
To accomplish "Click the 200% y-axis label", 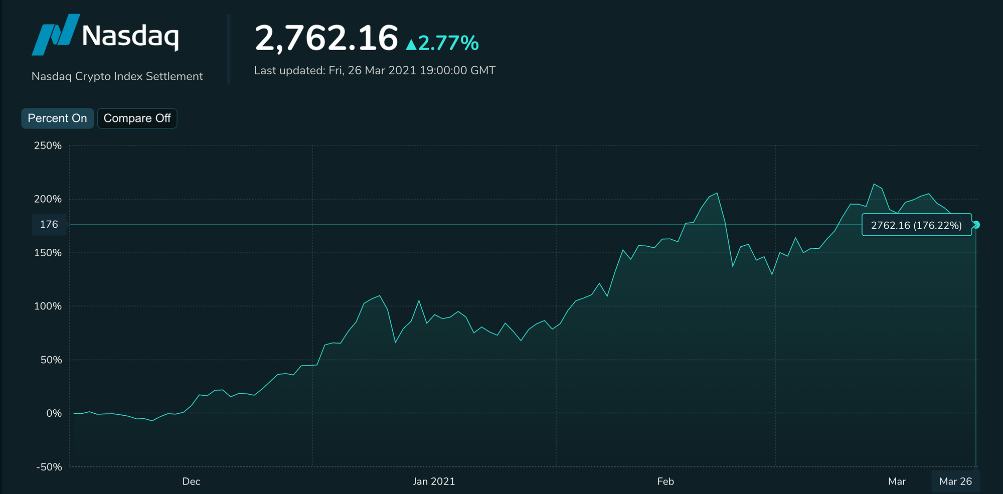I will click(48, 199).
